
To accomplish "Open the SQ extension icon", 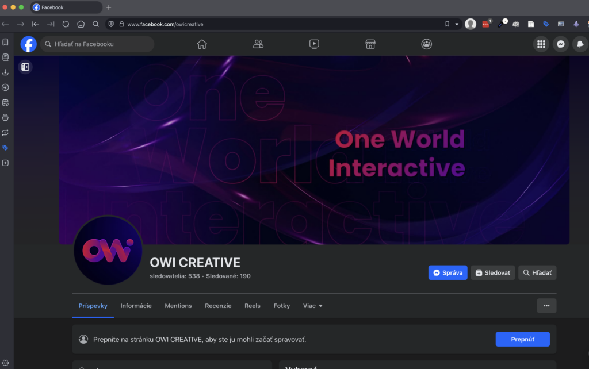I will [x=516, y=24].
